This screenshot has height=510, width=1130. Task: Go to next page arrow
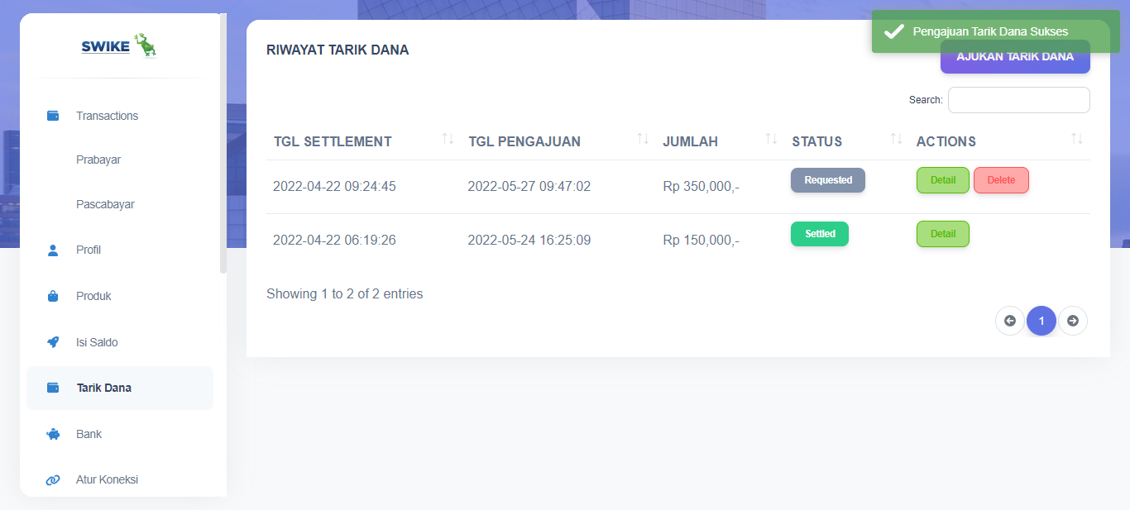click(1073, 321)
